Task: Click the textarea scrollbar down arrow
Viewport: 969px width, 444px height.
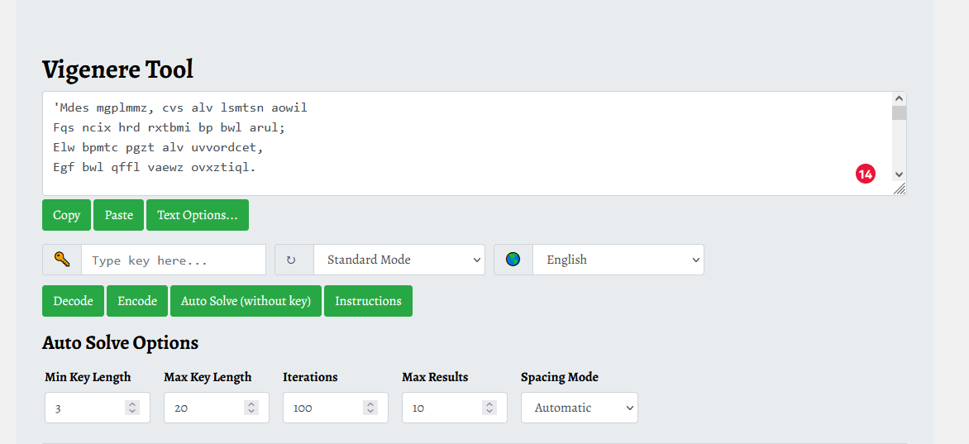Action: point(900,174)
